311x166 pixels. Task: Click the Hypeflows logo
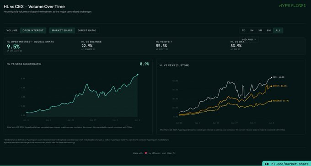(x=292, y=6)
